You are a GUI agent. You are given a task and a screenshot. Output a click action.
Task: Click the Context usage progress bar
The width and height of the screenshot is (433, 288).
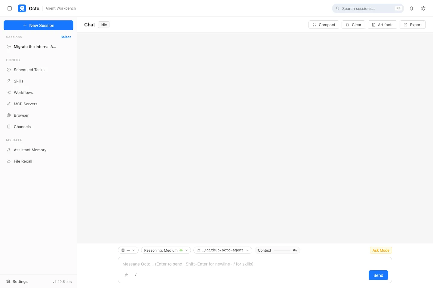tap(282, 250)
